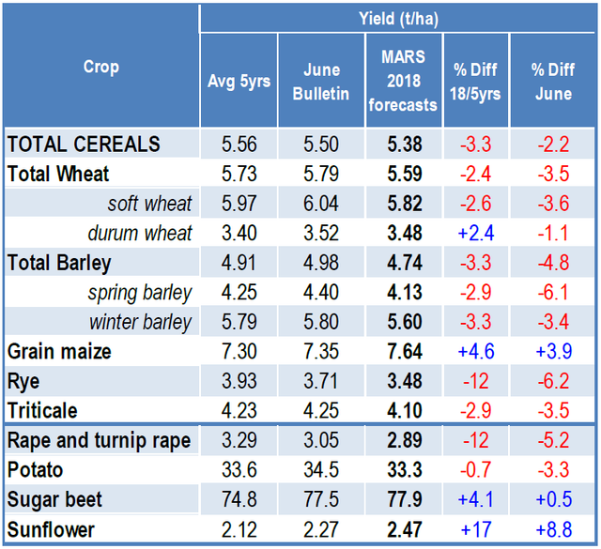Click the Sugar beet row label
601x549 pixels.
53,500
